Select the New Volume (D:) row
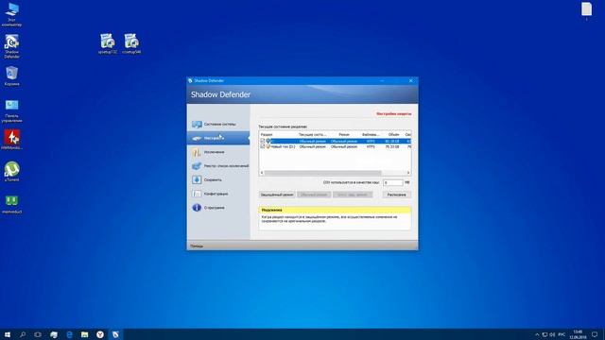This screenshot has height=340, width=605. (x=335, y=146)
